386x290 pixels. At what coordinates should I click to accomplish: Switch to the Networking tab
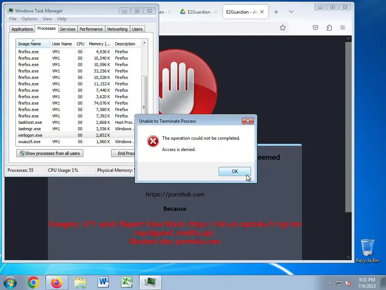(117, 29)
